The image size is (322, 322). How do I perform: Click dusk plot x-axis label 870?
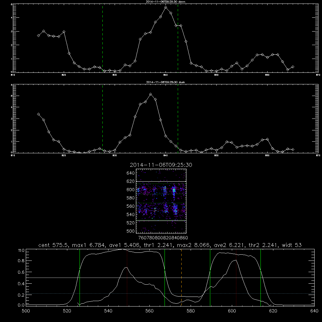coord(318,156)
